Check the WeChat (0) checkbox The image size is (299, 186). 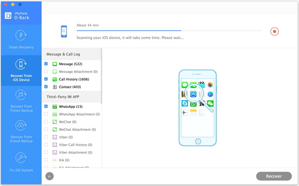coord(46,122)
